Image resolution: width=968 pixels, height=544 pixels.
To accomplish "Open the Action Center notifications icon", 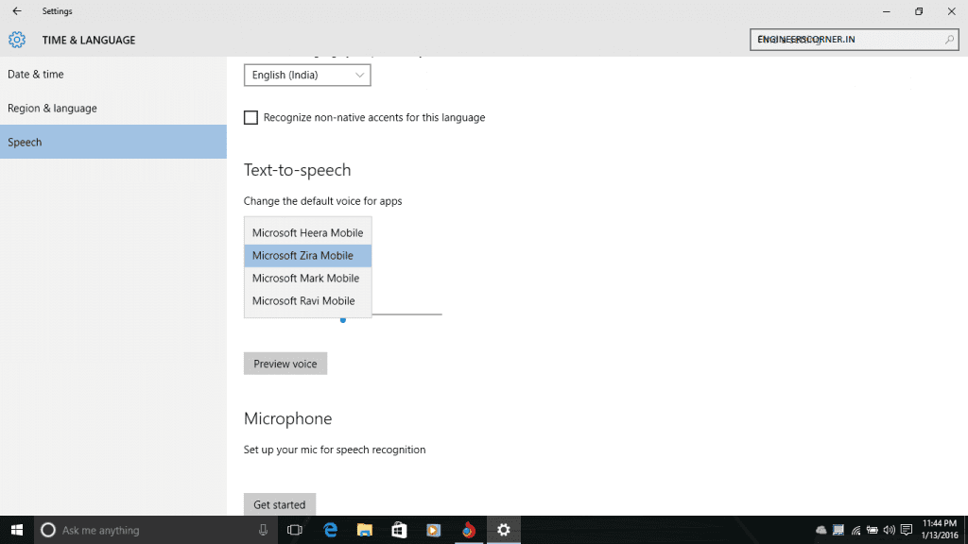I will (907, 530).
